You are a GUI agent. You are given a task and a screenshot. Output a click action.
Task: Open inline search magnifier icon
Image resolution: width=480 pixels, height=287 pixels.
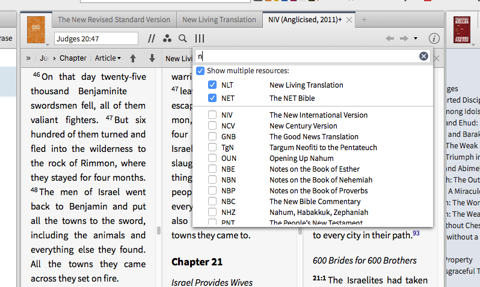[183, 38]
